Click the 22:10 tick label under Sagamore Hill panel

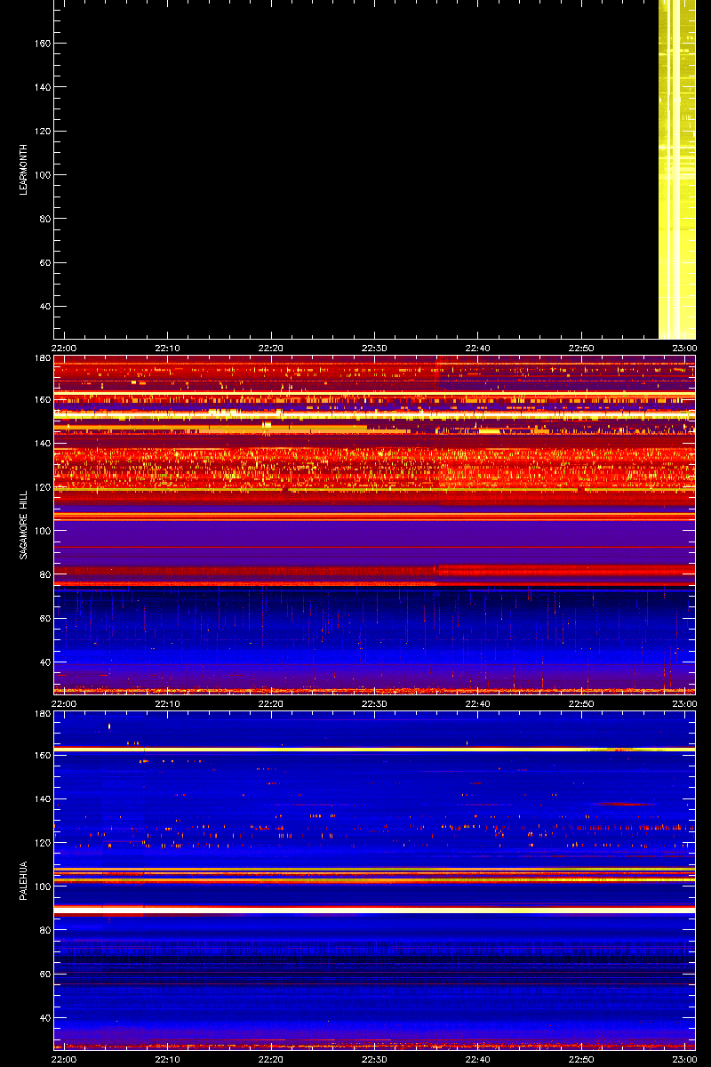167,703
